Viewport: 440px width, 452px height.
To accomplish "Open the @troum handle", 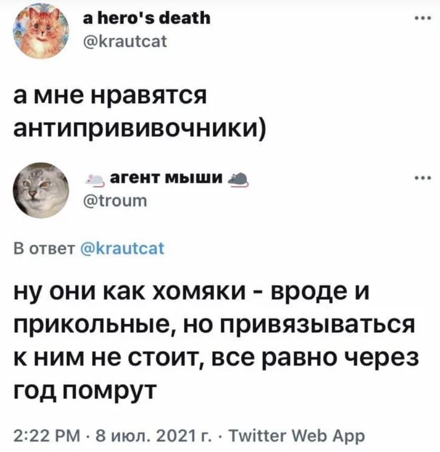I will (x=115, y=201).
